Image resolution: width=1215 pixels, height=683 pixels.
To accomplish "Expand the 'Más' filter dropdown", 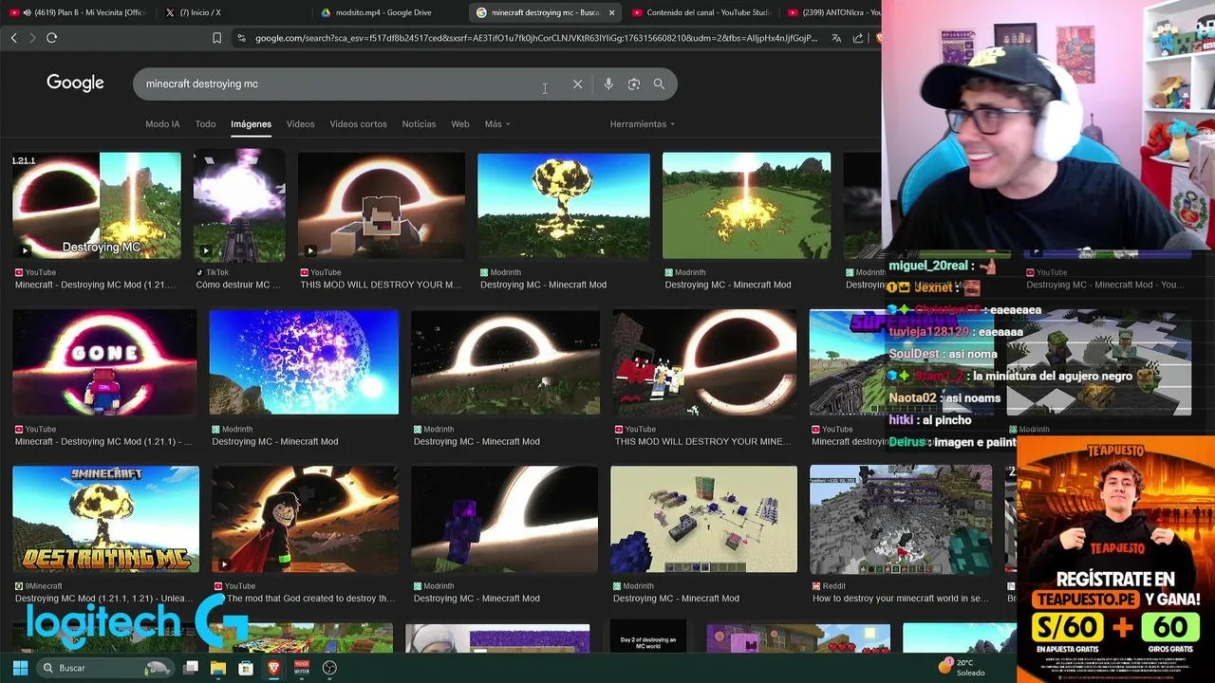I will [x=497, y=124].
